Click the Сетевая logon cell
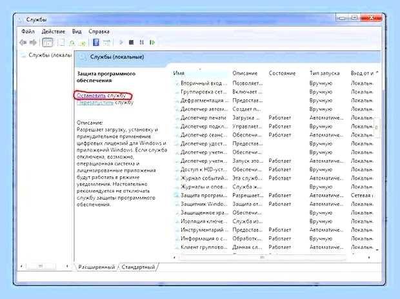Viewport: 400px width, 299px height. click(362, 195)
